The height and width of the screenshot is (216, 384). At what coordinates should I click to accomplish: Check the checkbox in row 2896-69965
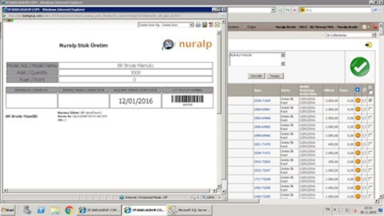tap(370, 126)
